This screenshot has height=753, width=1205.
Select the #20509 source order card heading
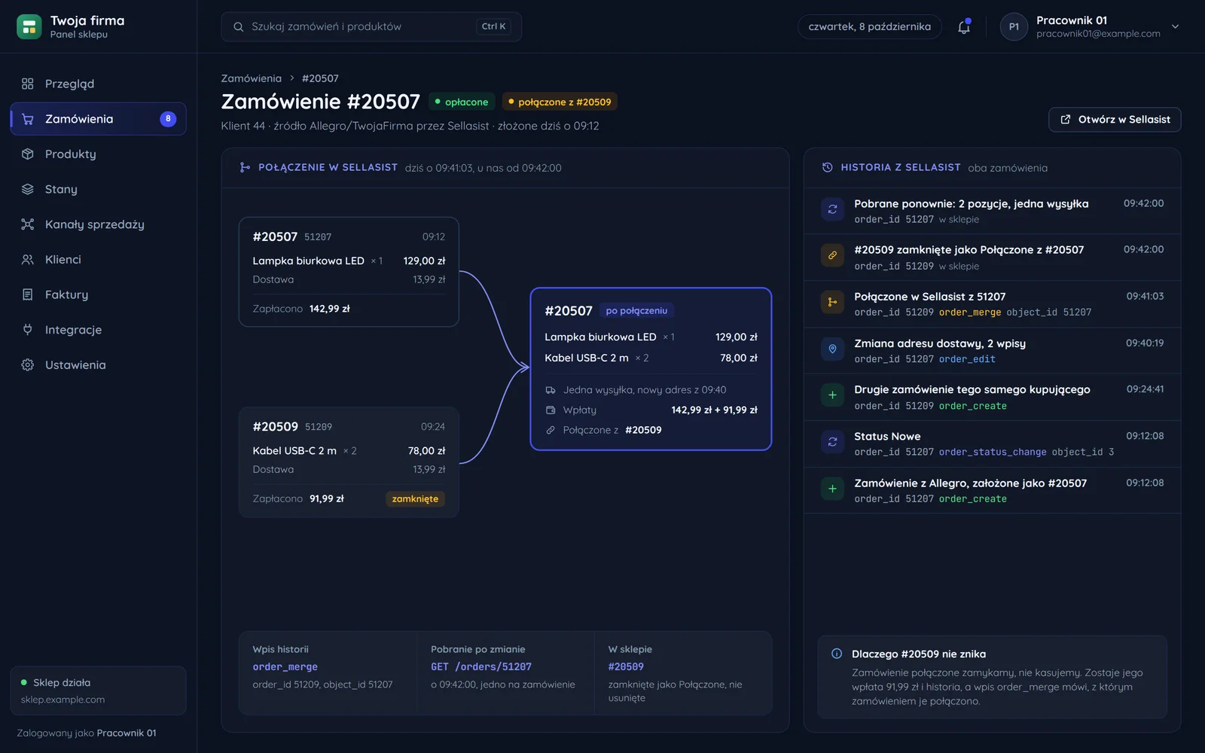275,426
